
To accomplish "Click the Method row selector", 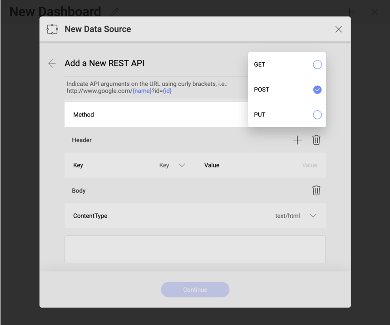I will coord(156,115).
